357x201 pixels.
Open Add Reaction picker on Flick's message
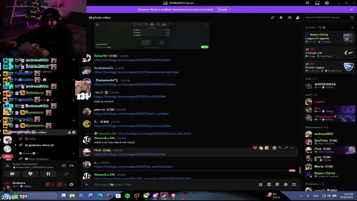274,148
